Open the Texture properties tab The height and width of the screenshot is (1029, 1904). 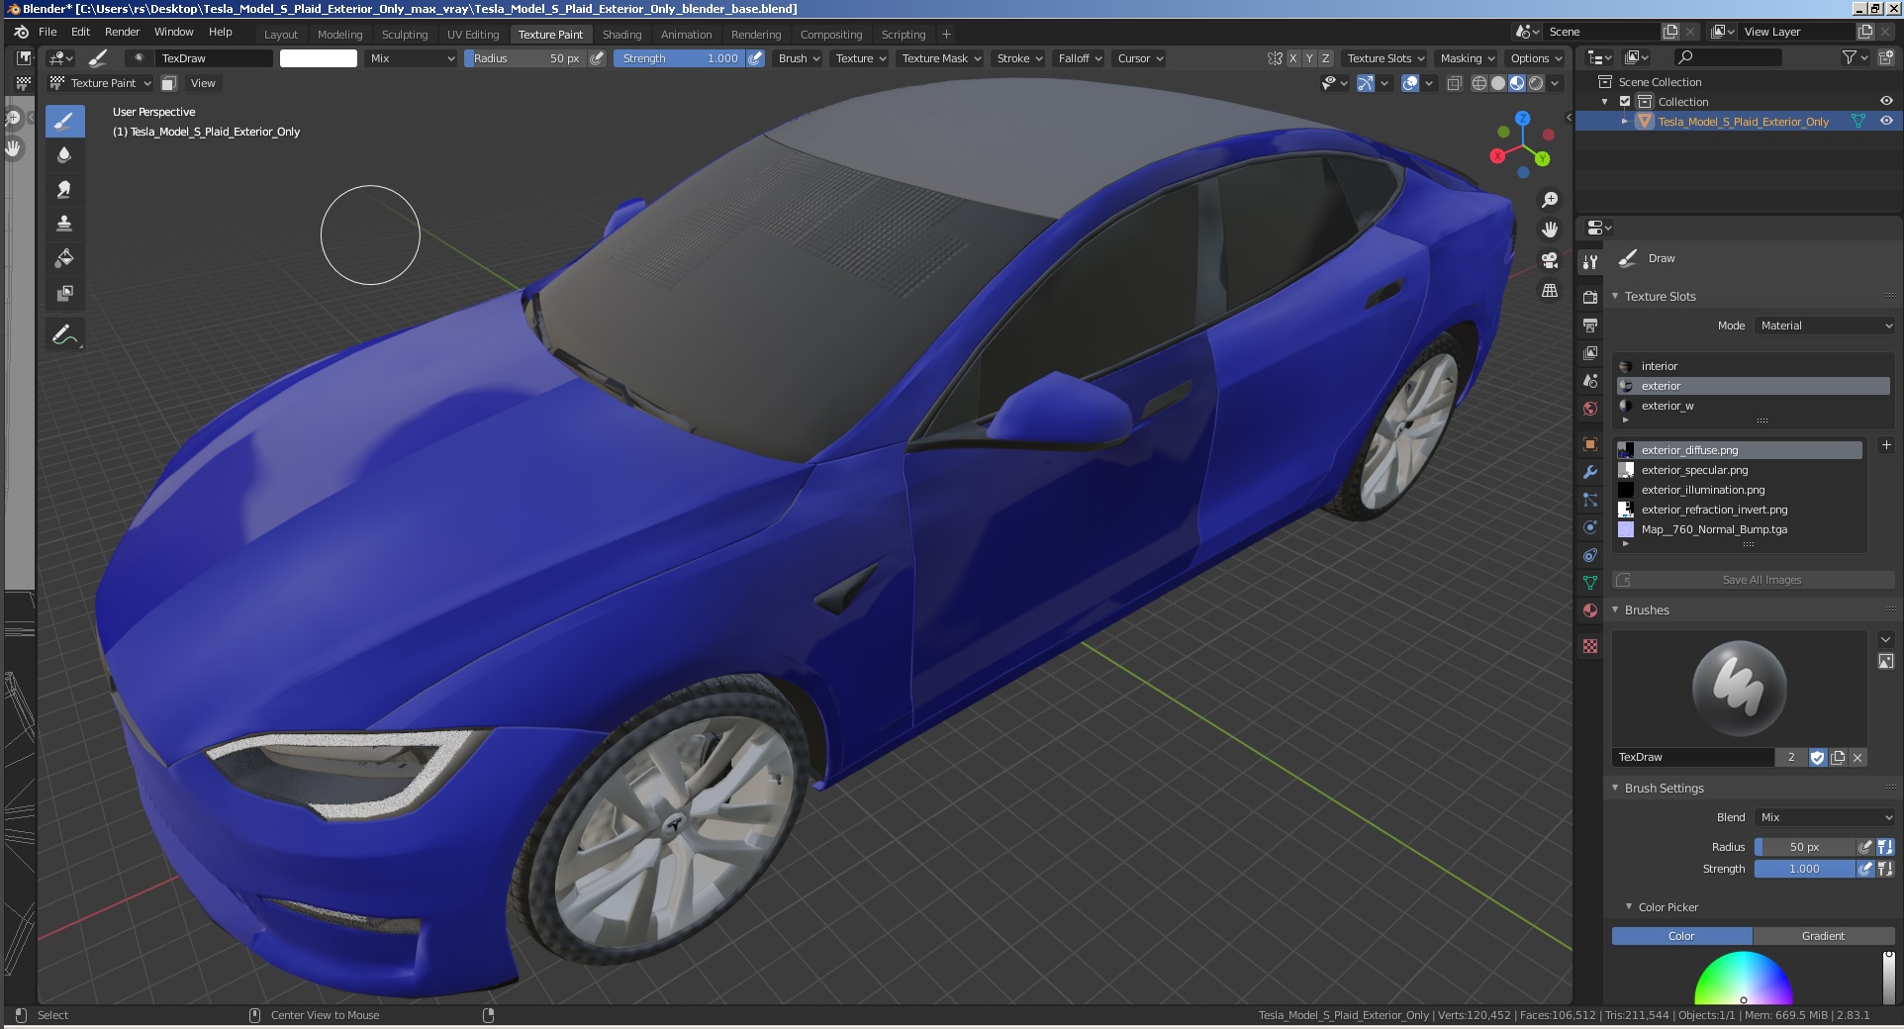click(x=1590, y=646)
